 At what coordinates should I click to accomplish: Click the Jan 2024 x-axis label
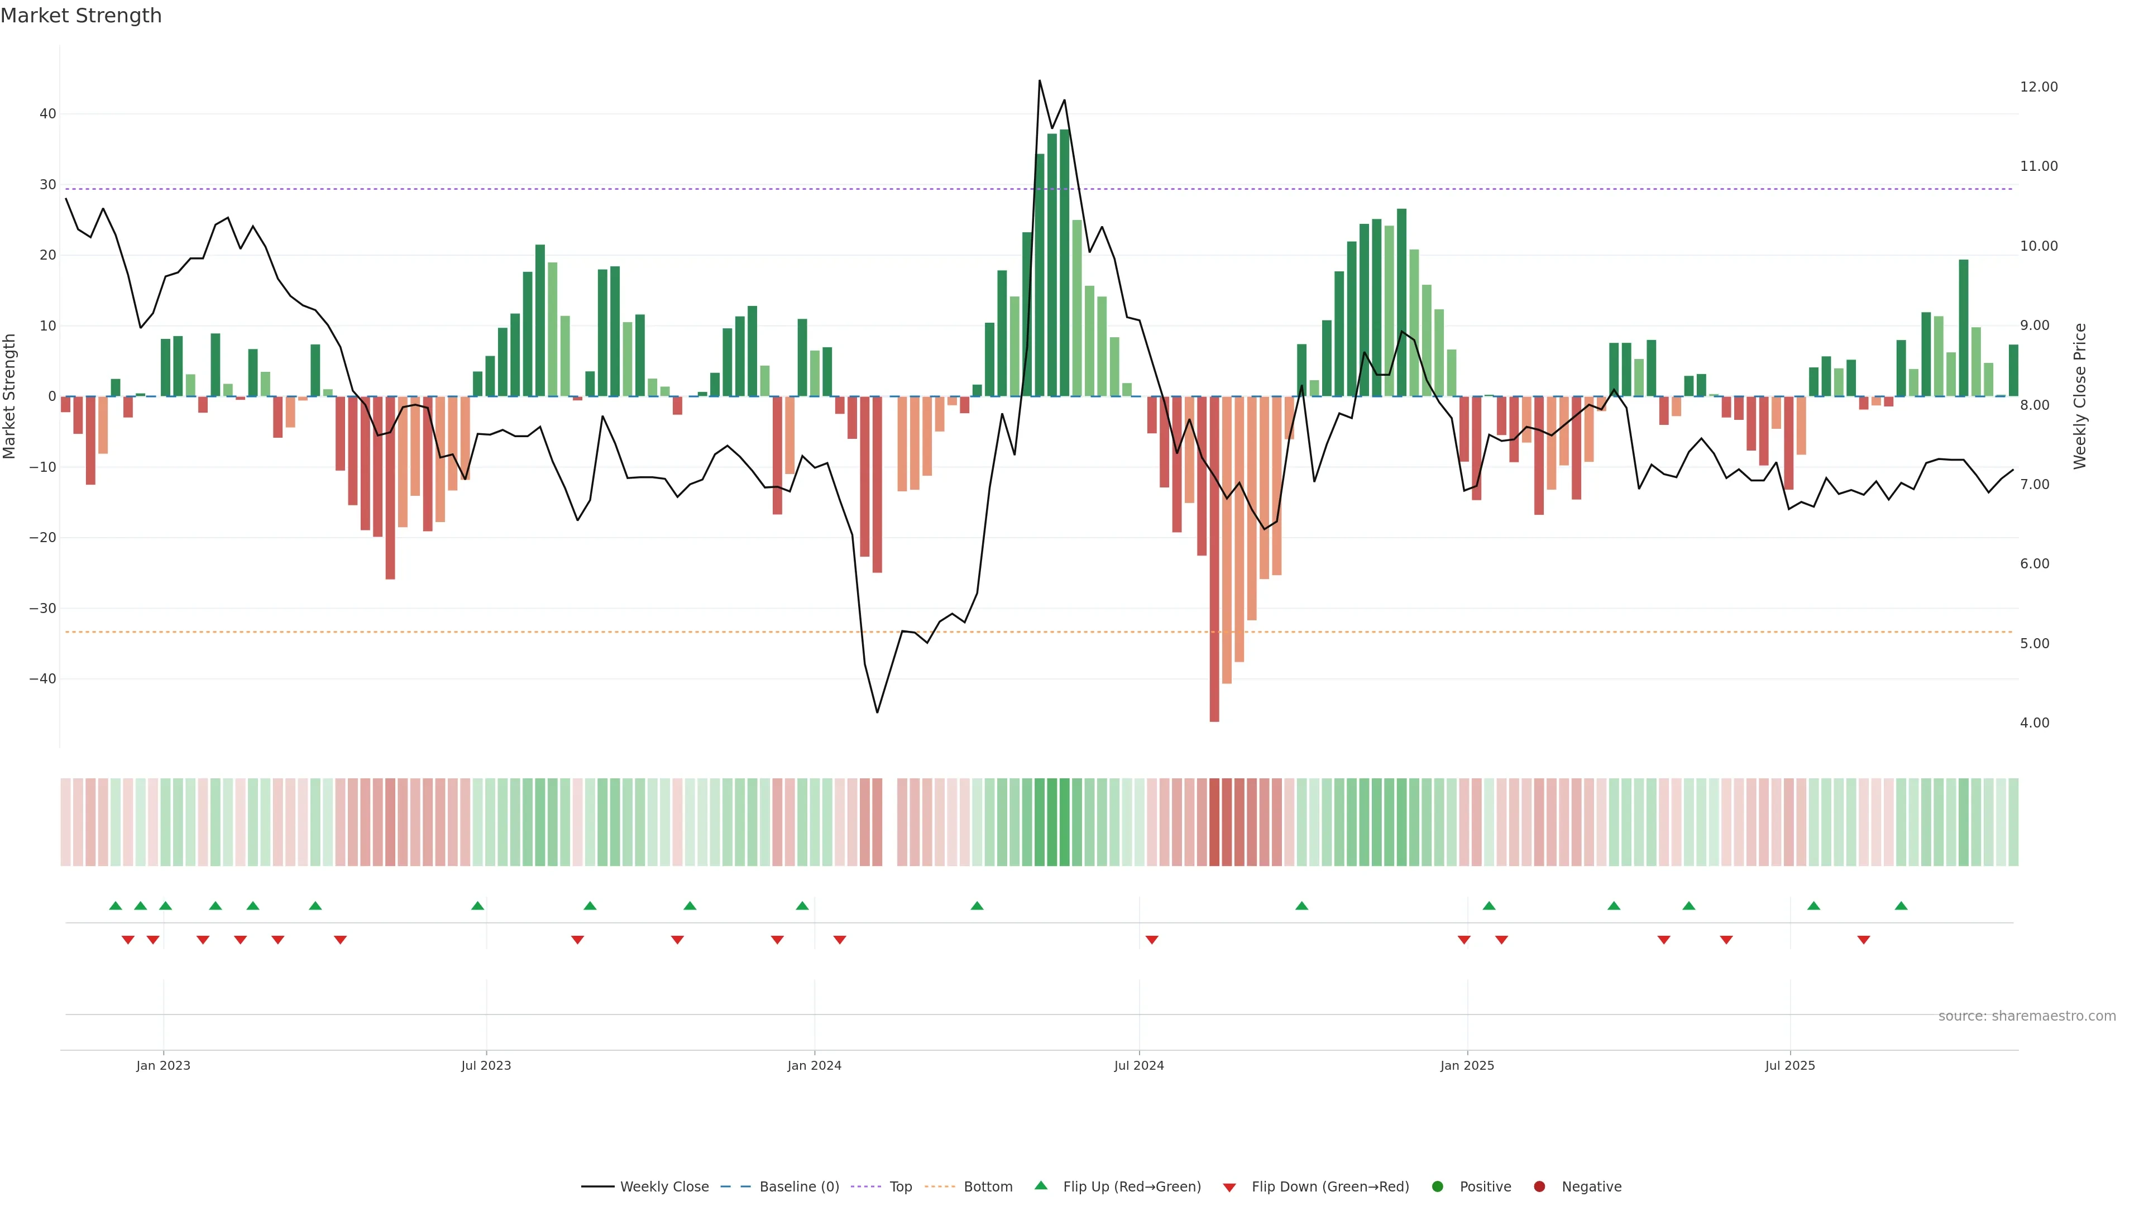pyautogui.click(x=814, y=1066)
